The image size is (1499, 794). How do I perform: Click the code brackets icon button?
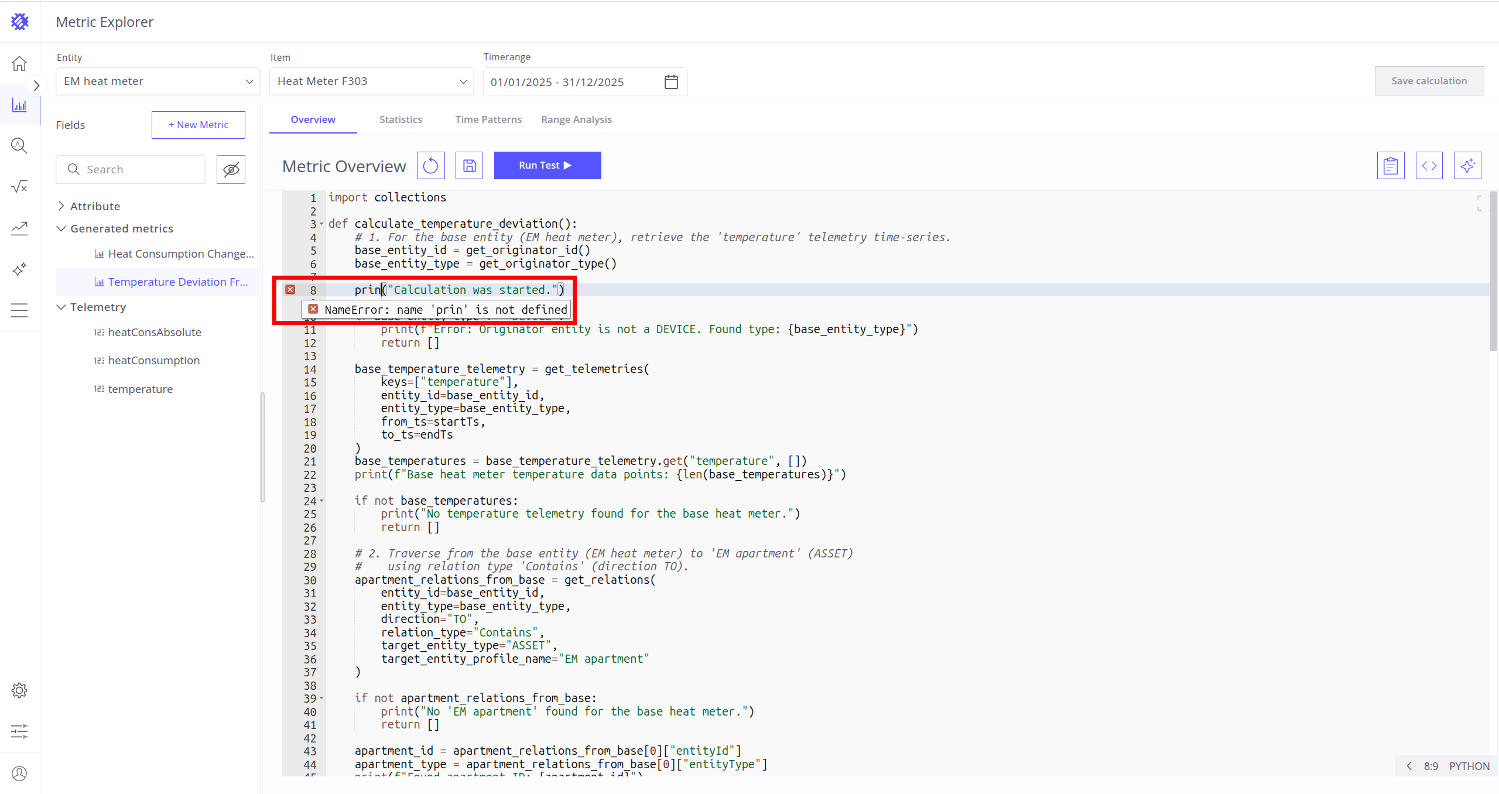[x=1429, y=166]
